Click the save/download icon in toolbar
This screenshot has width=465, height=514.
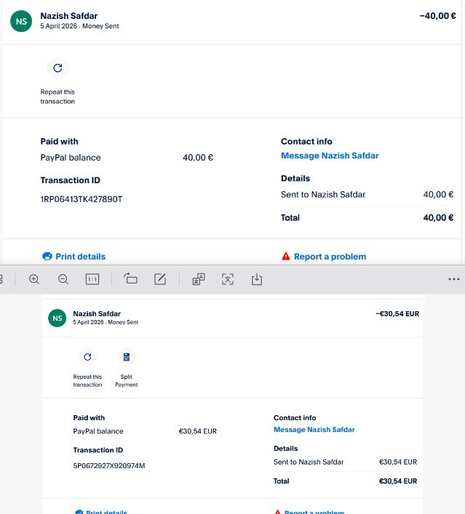257,279
